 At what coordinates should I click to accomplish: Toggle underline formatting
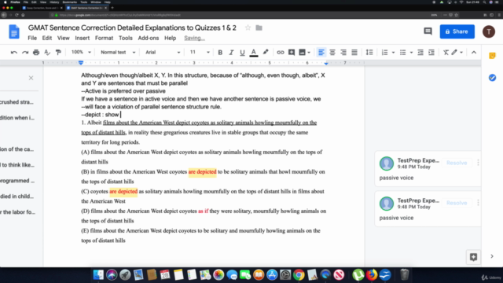click(x=242, y=53)
